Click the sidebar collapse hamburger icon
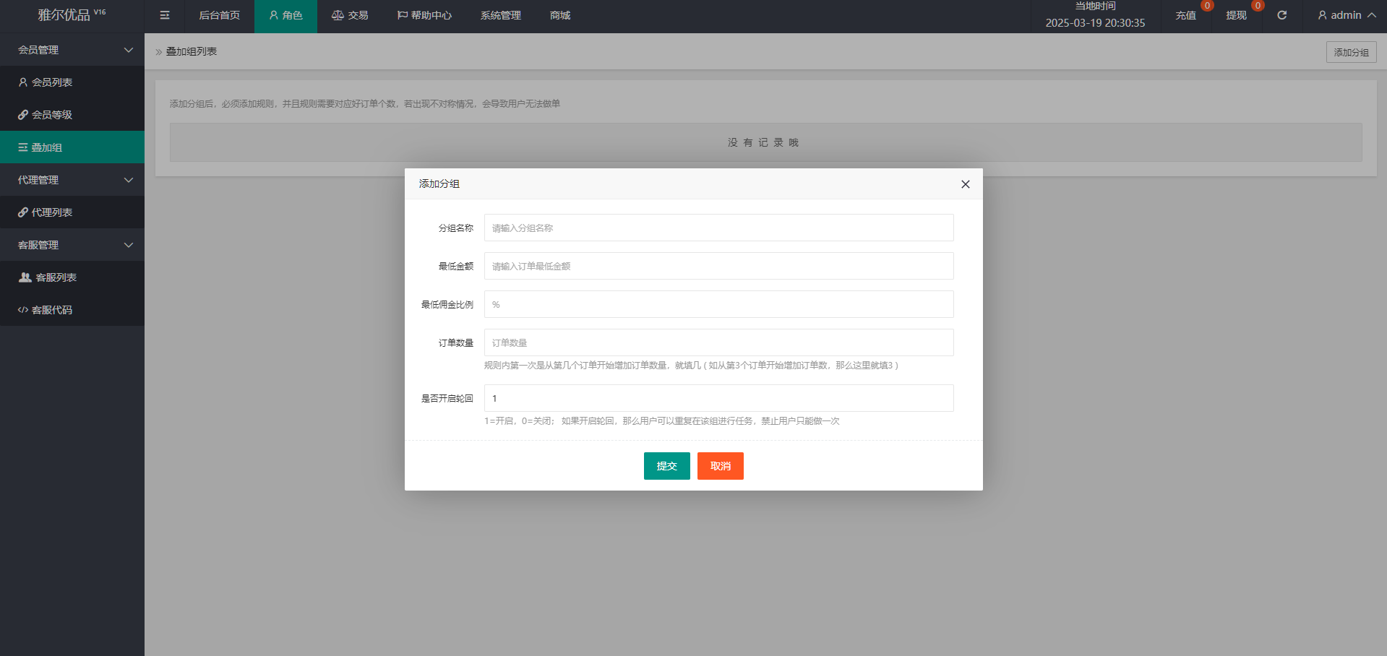The height and width of the screenshot is (656, 1387). tap(165, 15)
